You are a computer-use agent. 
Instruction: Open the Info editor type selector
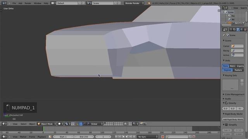coord(4,3)
